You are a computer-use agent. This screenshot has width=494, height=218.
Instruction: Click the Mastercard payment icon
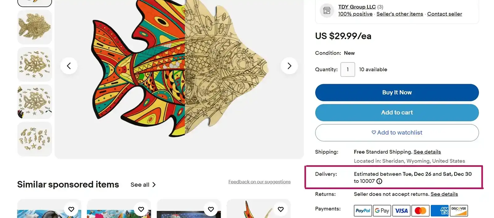pos(420,211)
